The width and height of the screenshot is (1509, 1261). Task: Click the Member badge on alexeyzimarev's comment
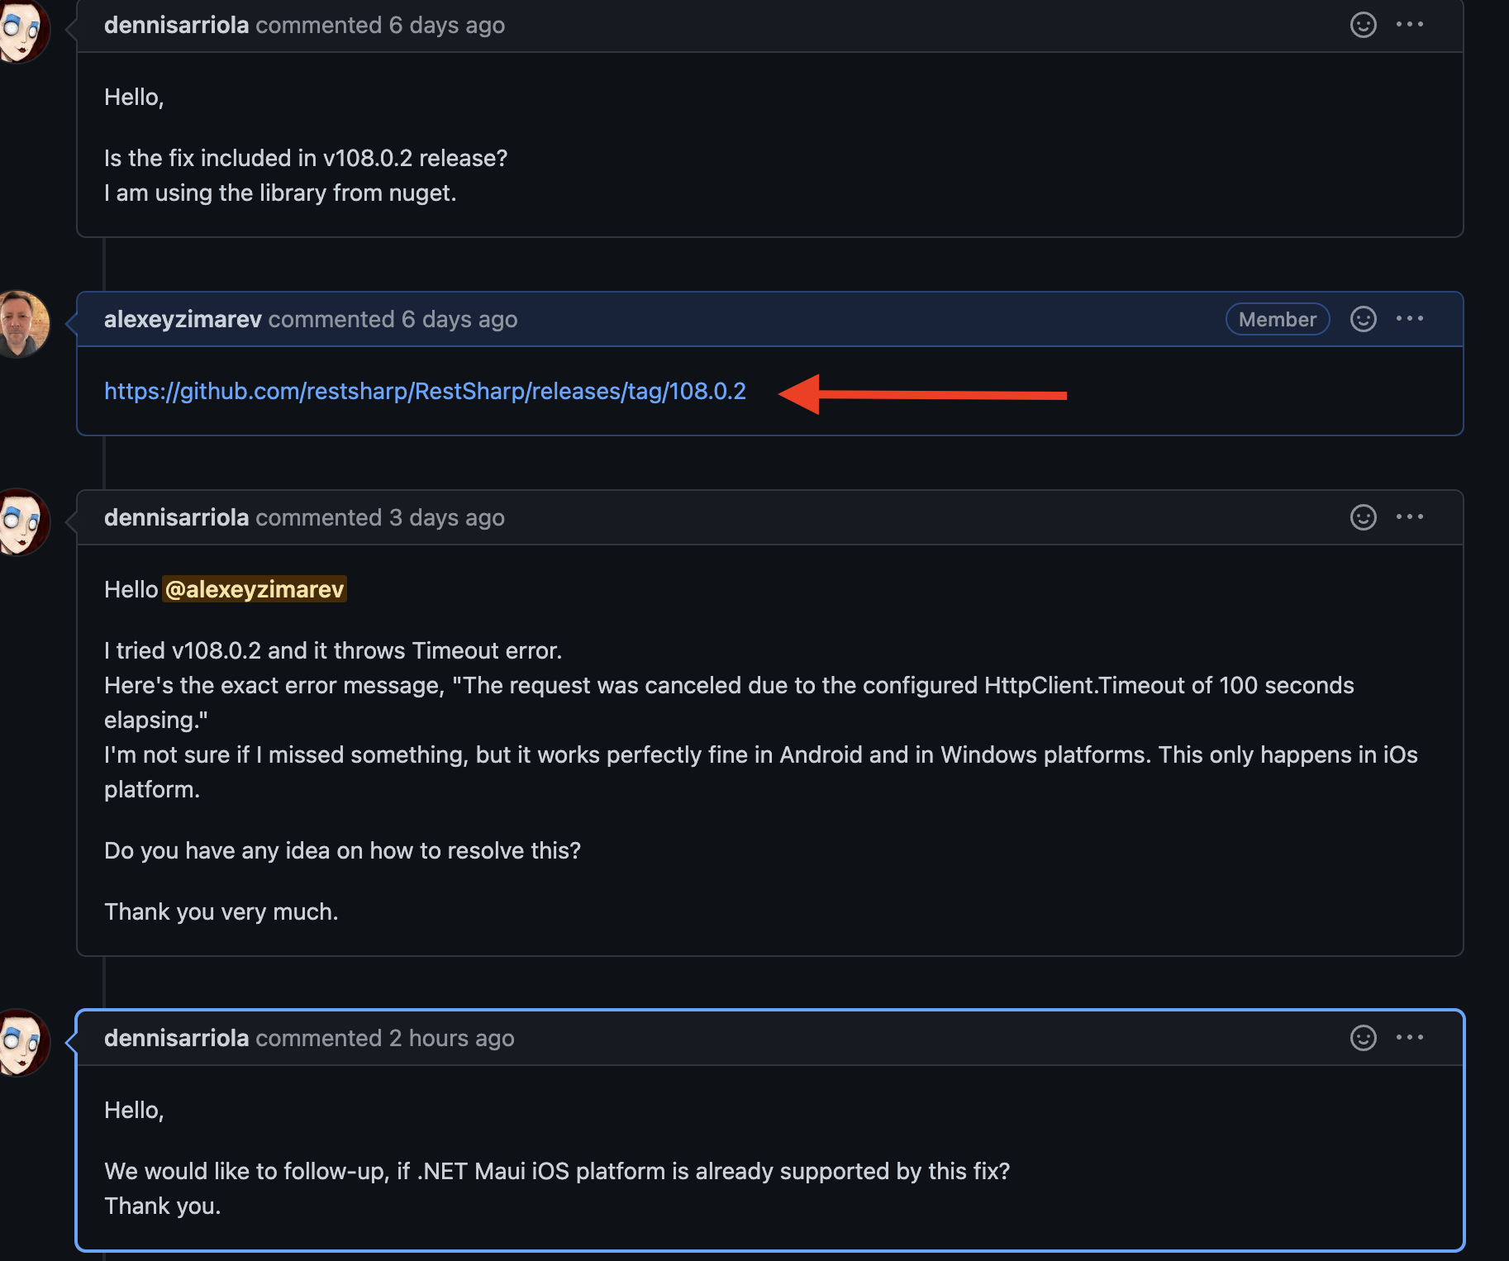click(1277, 319)
